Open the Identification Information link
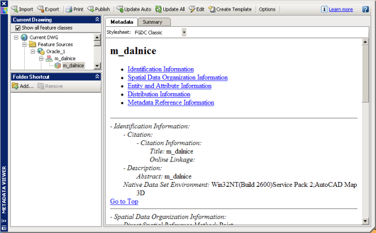Screen dimensions: 376x233 161,69
